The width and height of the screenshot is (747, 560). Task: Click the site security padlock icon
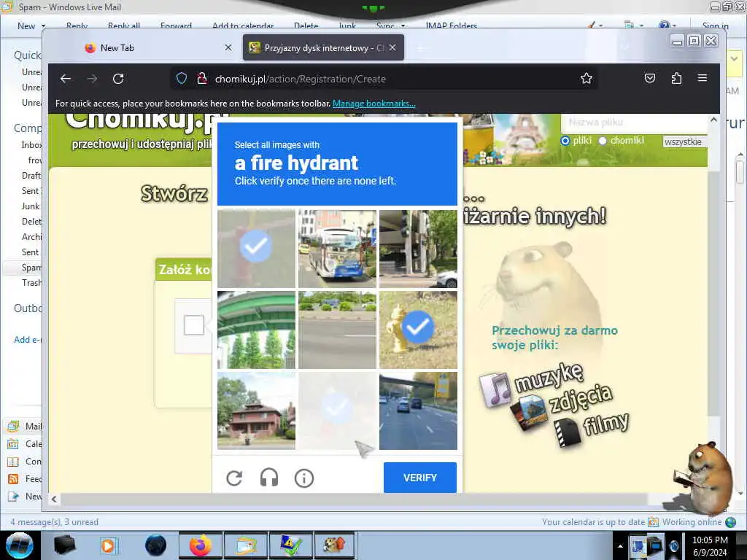click(202, 78)
